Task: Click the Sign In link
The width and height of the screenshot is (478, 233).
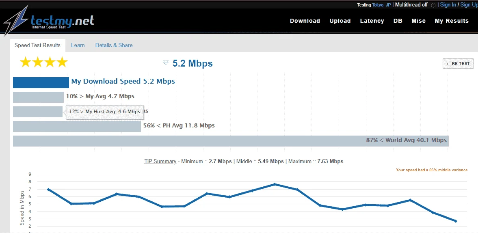Action: point(448,4)
